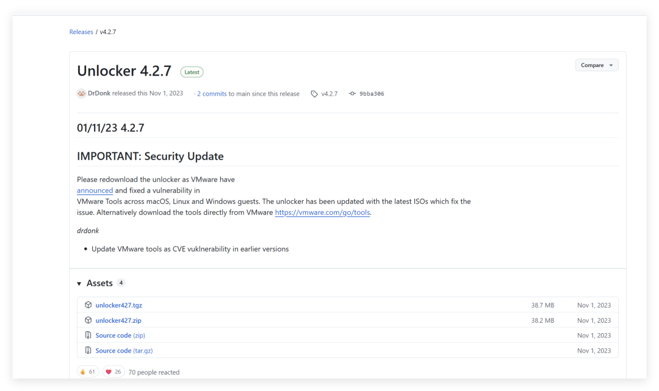This screenshot has width=659, height=391.
Task: Click the Latest release badge
Action: (192, 72)
